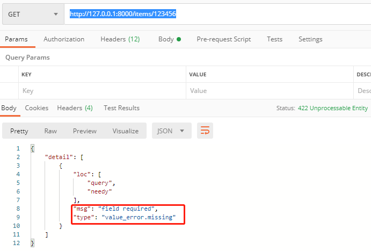Viewport: 371px width, 251px height.
Task: Open the Settings tab
Action: [x=310, y=39]
